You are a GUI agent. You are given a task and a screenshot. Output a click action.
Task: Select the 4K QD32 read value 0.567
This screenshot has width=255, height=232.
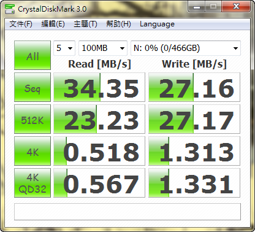(x=99, y=183)
